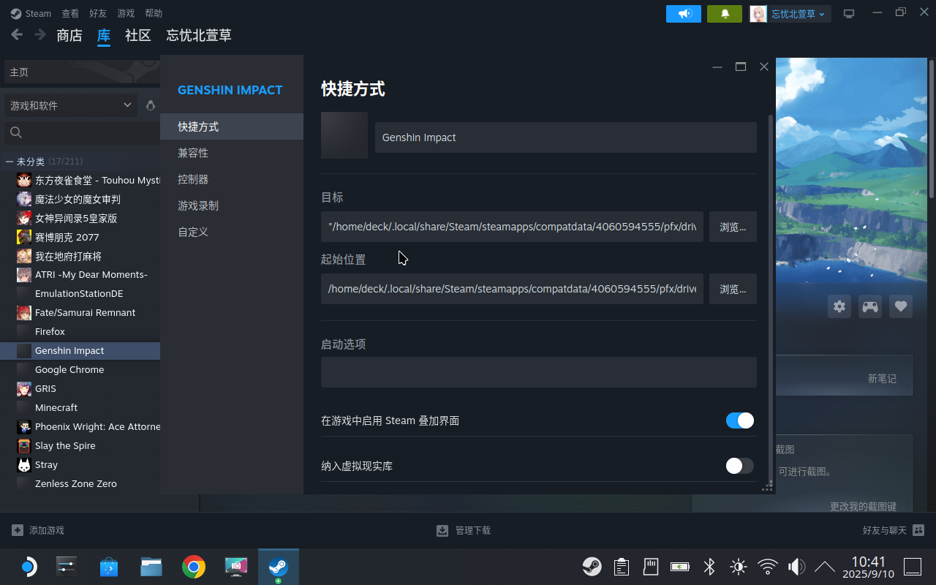Click the 添加游戏 plus icon
936x585 pixels.
tap(18, 530)
